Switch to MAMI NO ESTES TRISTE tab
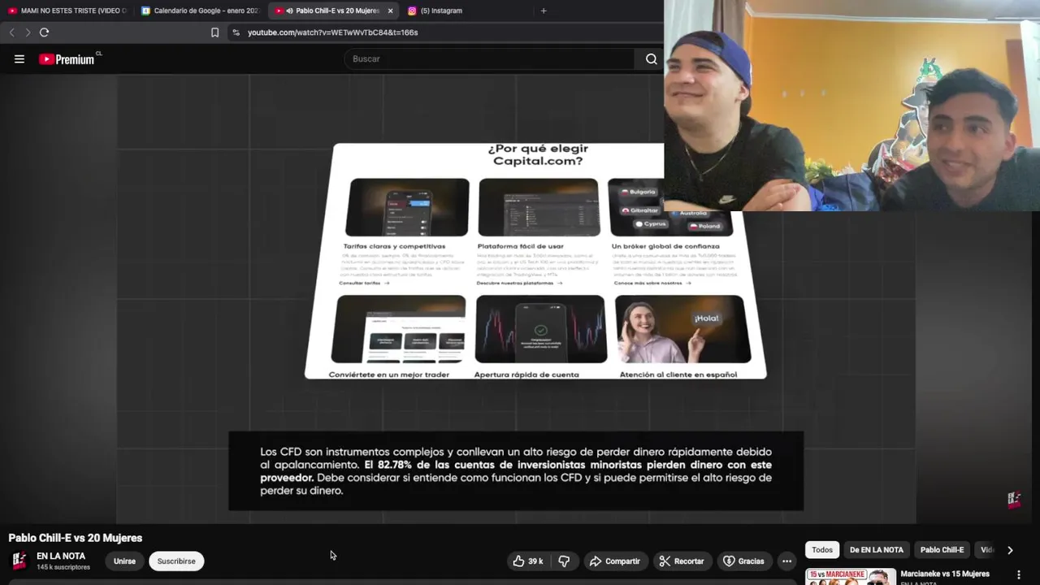 [67, 11]
